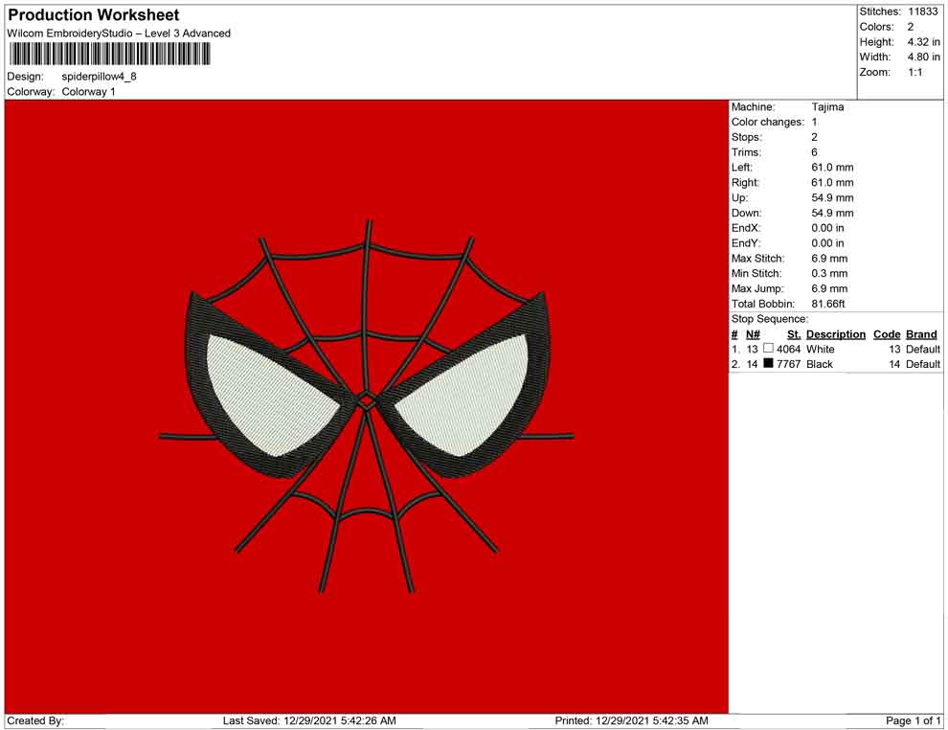Click stitch count '7767' in stop sequence
948x730 pixels.
788,363
